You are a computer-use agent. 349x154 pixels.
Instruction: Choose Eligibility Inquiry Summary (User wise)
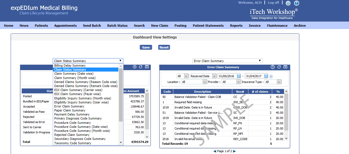point(86,102)
